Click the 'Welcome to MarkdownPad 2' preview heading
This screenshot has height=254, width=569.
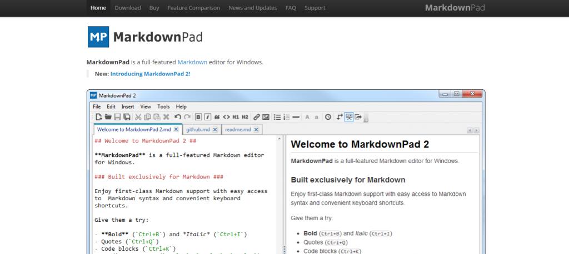tap(360, 144)
